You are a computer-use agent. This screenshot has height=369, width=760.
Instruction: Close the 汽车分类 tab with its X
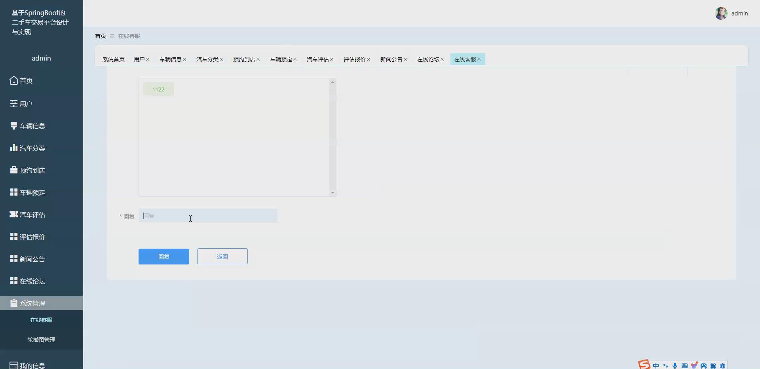(x=221, y=59)
